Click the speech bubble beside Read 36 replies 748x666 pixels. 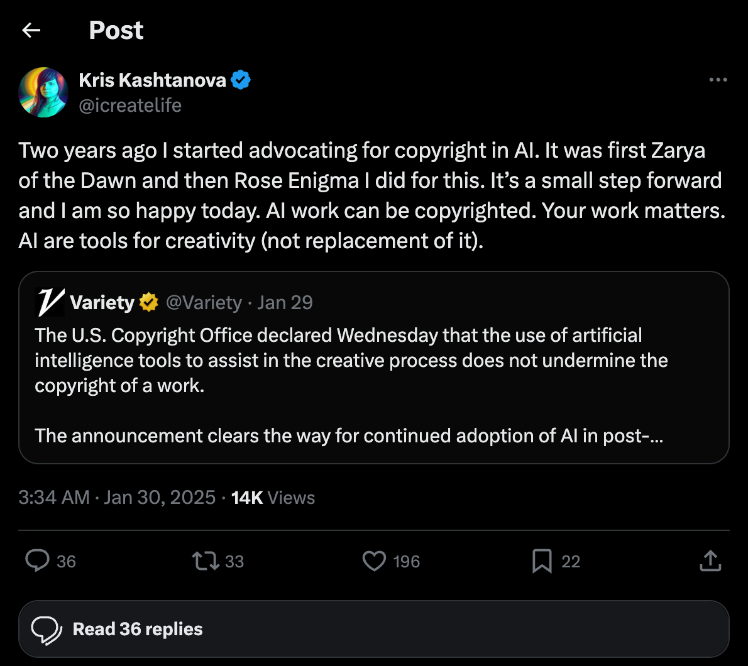[x=47, y=628]
